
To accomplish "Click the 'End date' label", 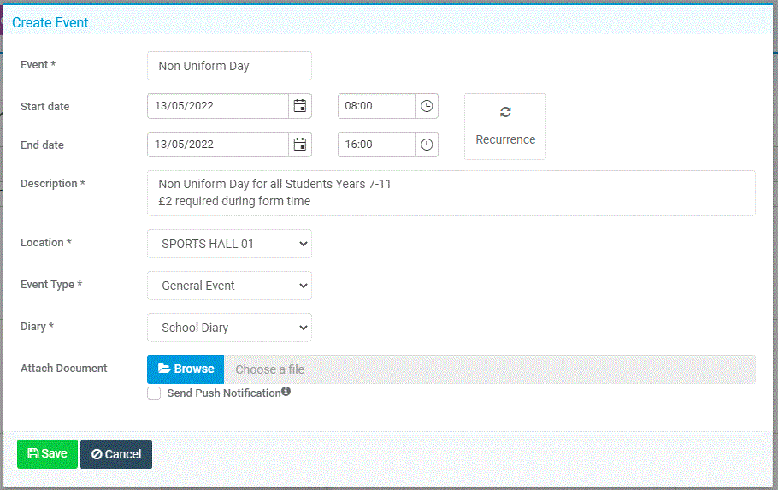I will pyautogui.click(x=42, y=145).
